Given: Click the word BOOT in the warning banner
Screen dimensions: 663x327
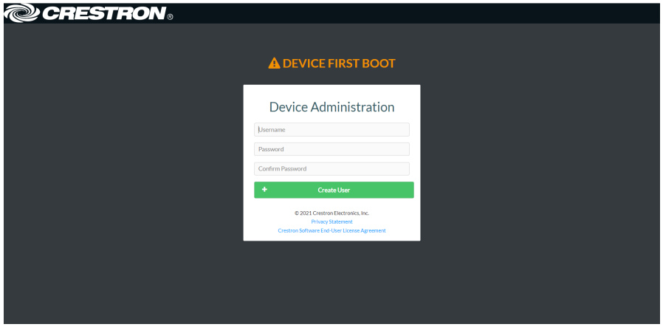Looking at the screenshot, I should pyautogui.click(x=378, y=63).
